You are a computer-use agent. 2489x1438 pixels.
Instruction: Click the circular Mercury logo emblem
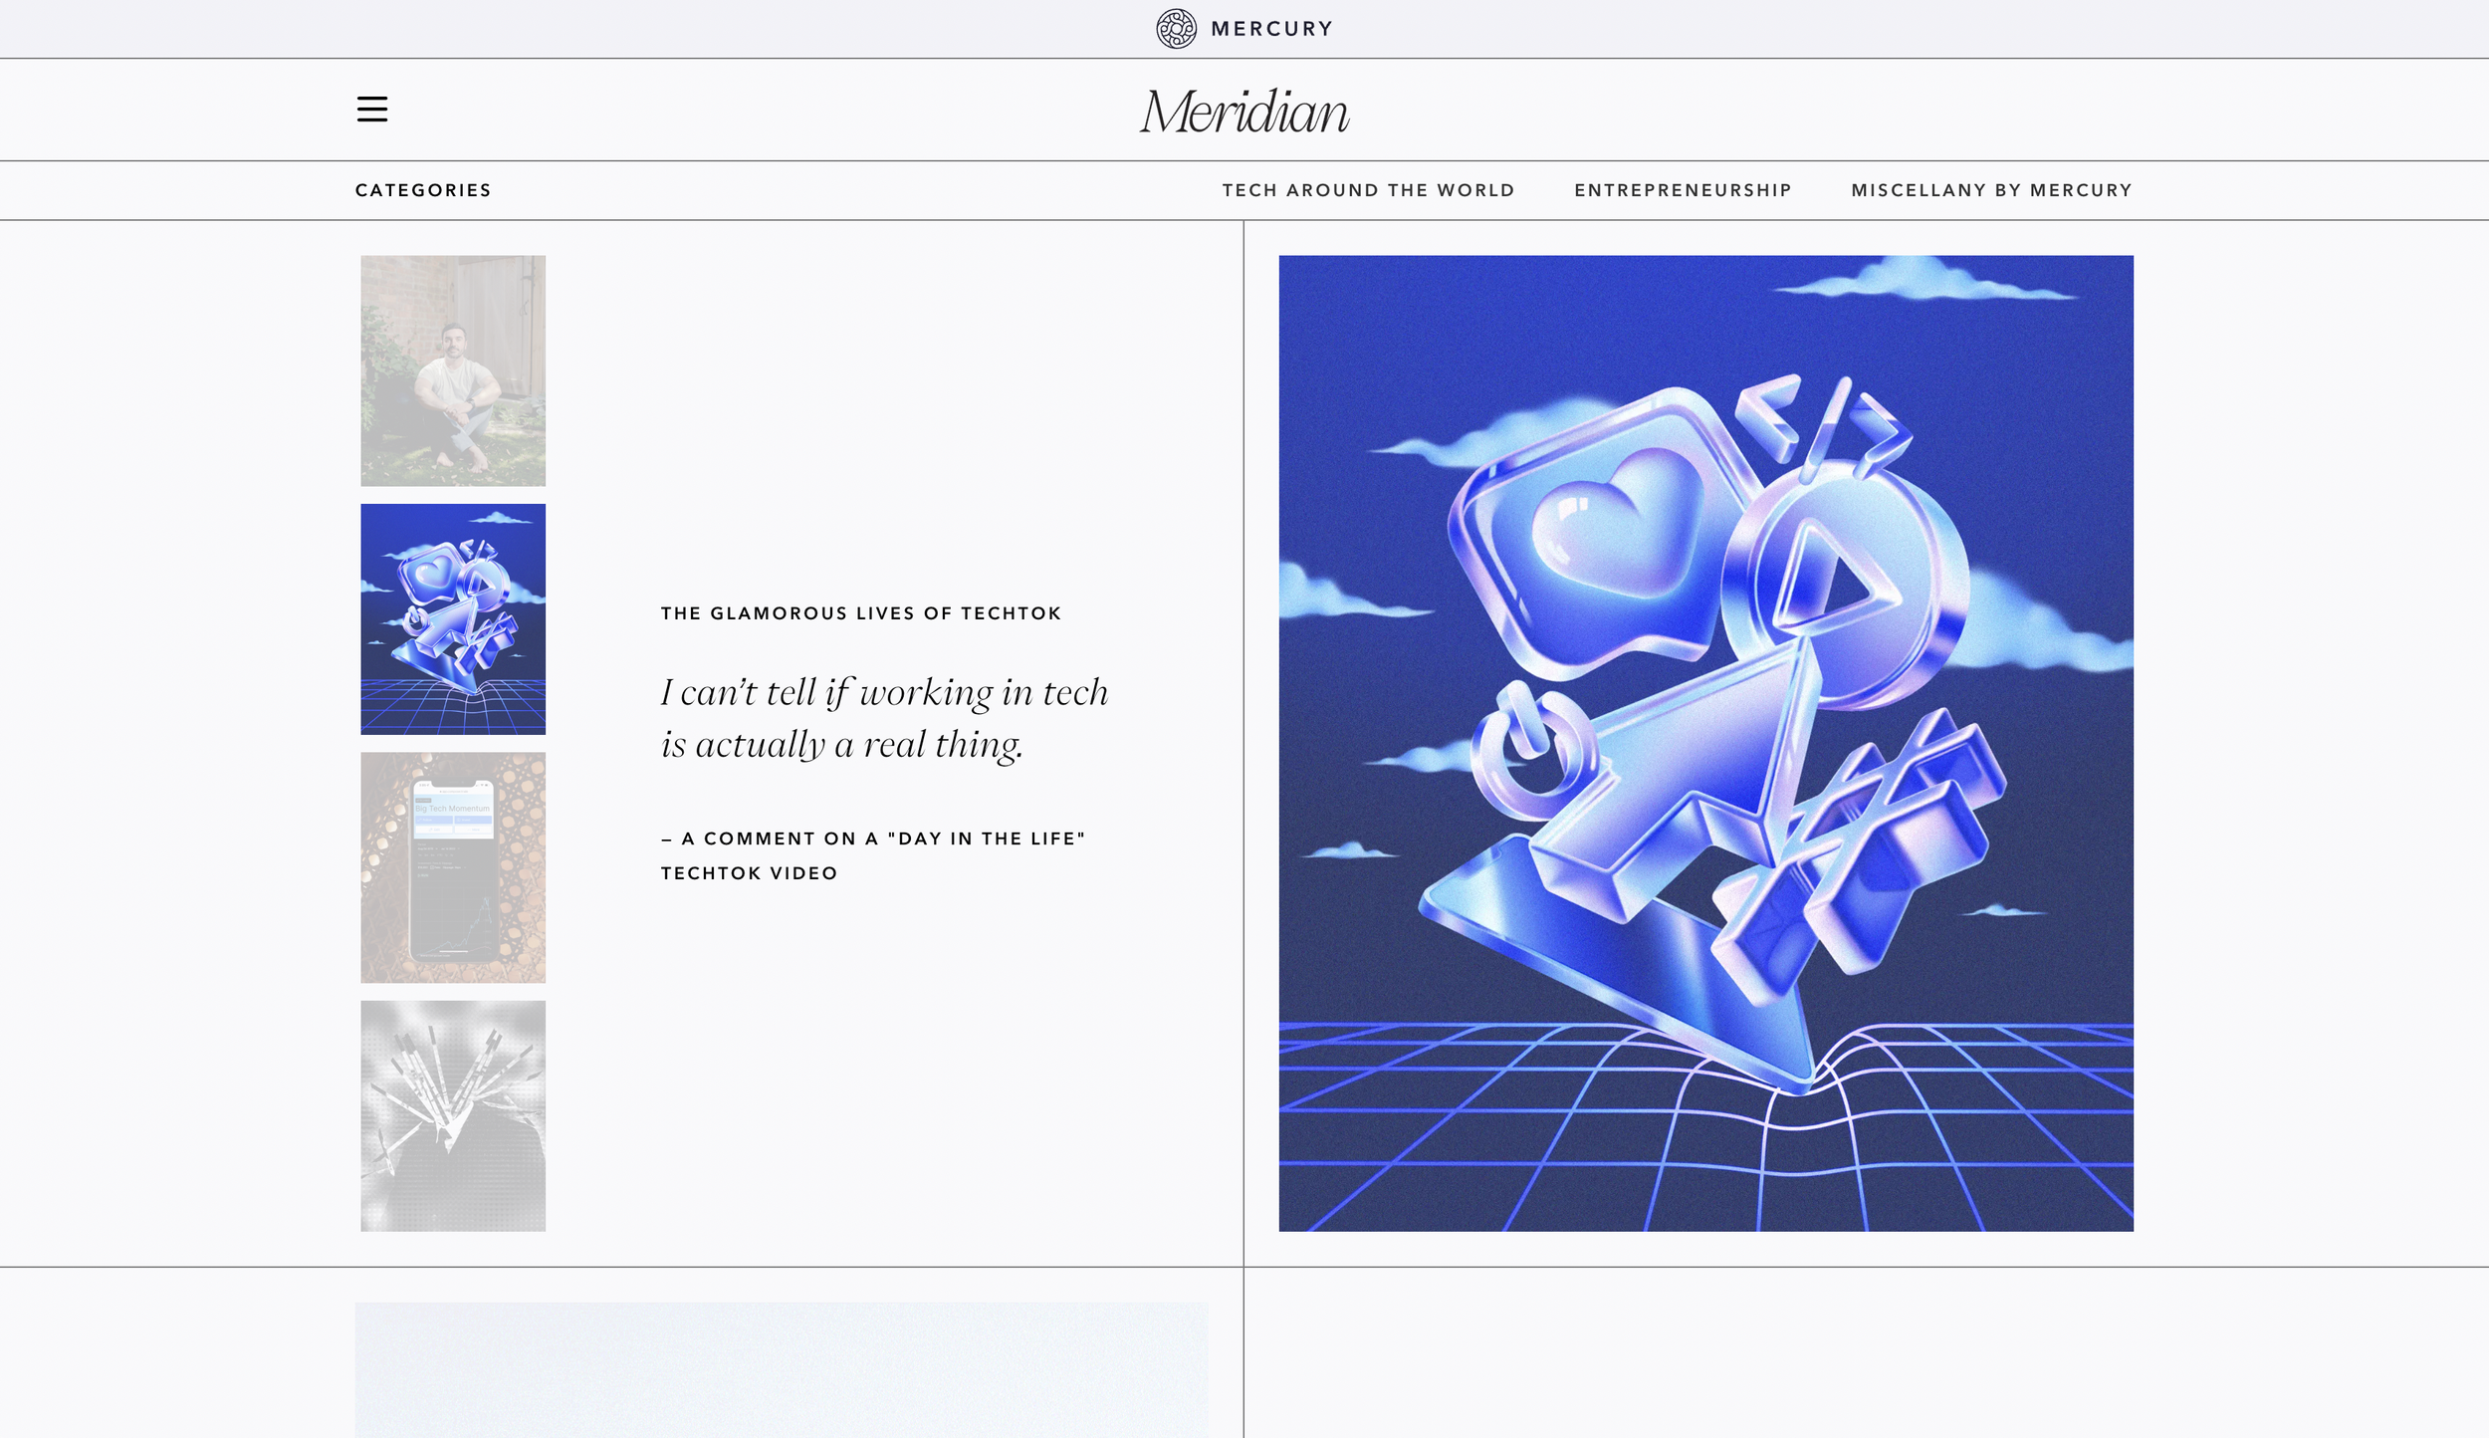tap(1176, 29)
